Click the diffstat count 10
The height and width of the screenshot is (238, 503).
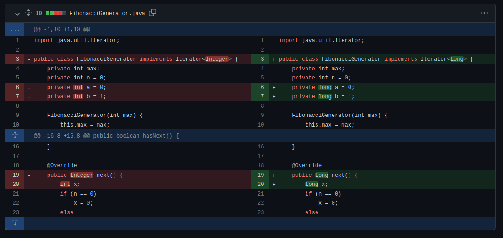point(38,13)
